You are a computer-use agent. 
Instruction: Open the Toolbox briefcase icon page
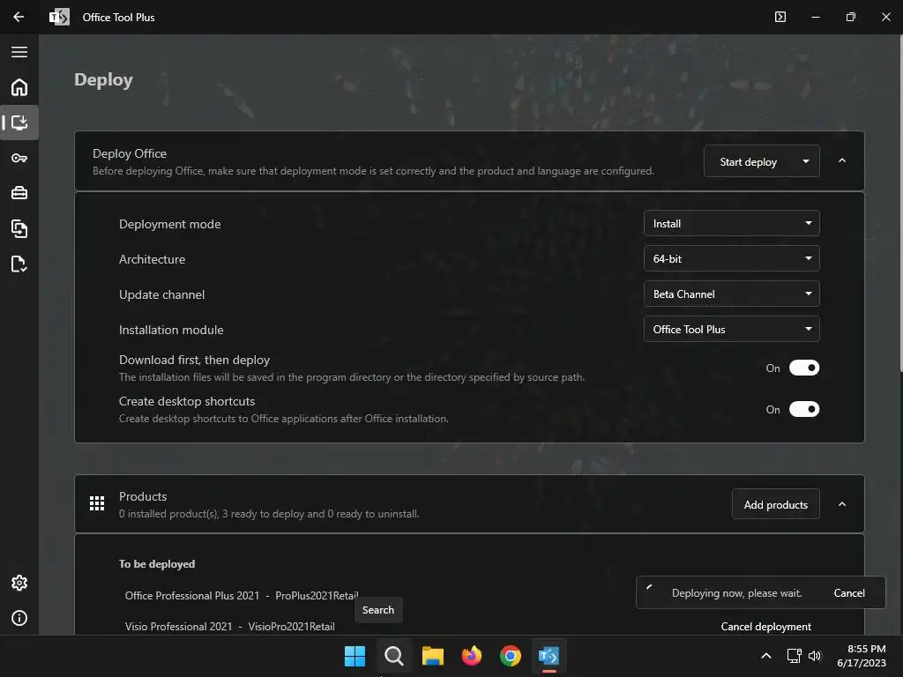click(x=19, y=193)
